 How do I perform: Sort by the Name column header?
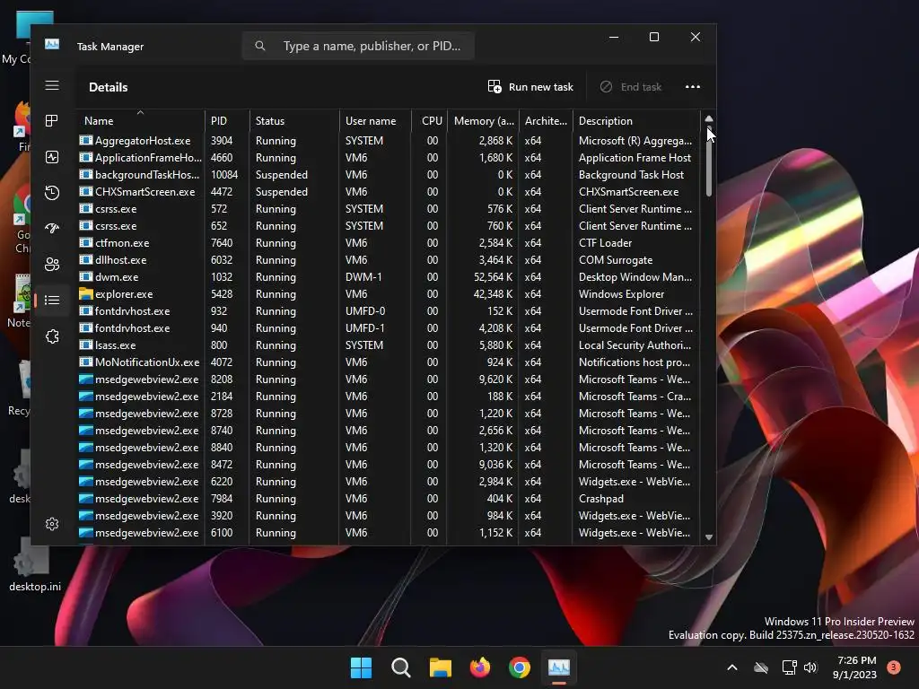140,121
